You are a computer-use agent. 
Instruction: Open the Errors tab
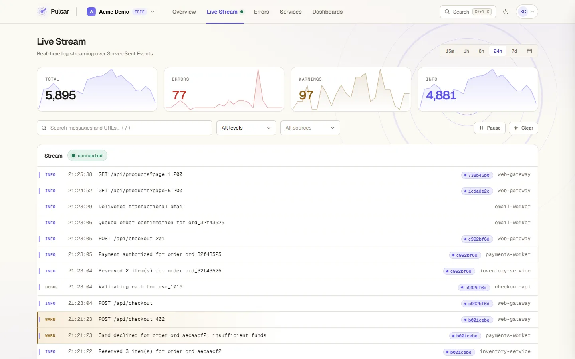tap(262, 12)
